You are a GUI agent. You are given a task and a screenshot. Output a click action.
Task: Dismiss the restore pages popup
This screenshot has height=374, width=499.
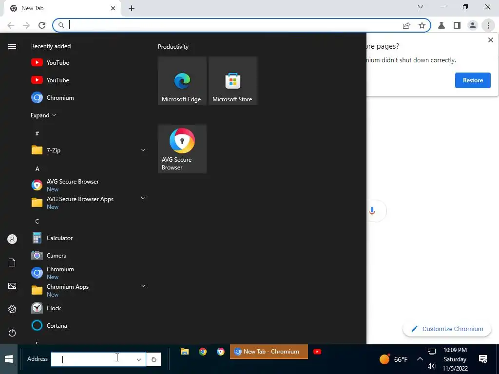point(490,40)
